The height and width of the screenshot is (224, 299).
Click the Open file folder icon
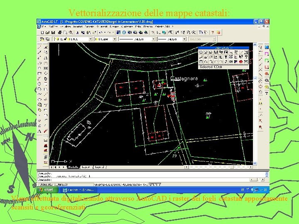pos(48,33)
